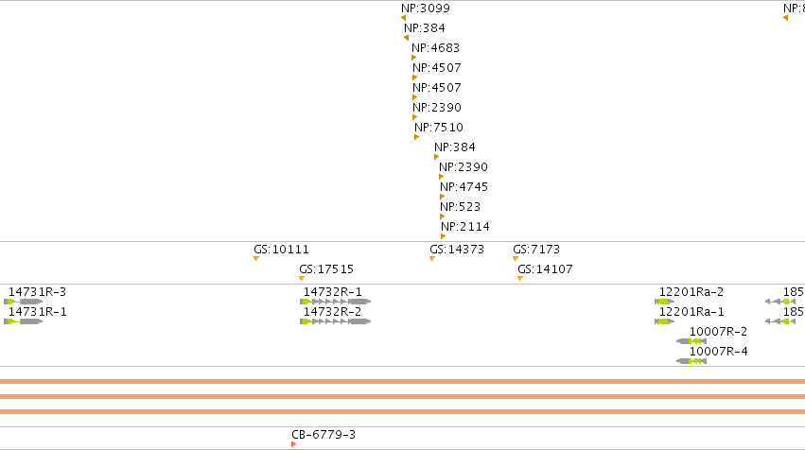
Task: Click the 14732R-1 gene model arrows
Action: click(335, 302)
